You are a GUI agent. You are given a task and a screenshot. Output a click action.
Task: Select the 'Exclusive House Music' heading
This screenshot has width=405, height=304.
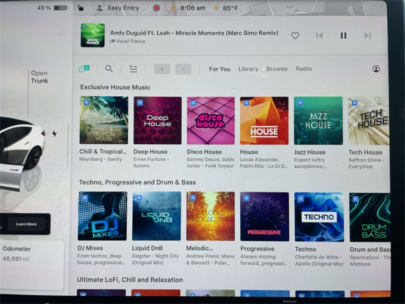coord(115,87)
